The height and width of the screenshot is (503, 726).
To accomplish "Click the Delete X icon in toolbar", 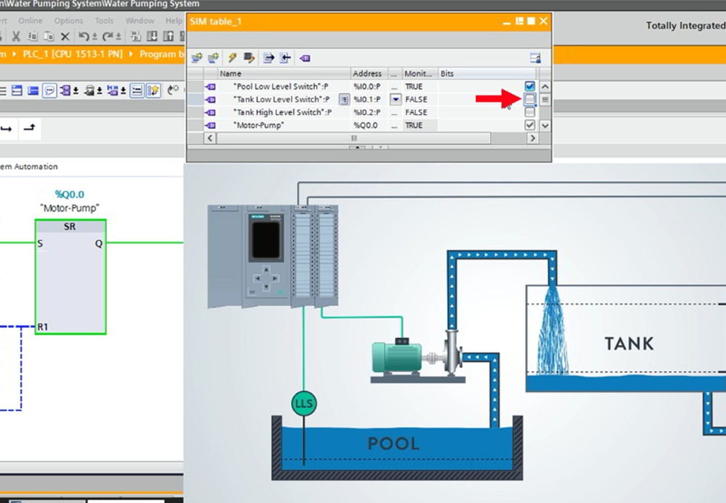I will [x=65, y=36].
